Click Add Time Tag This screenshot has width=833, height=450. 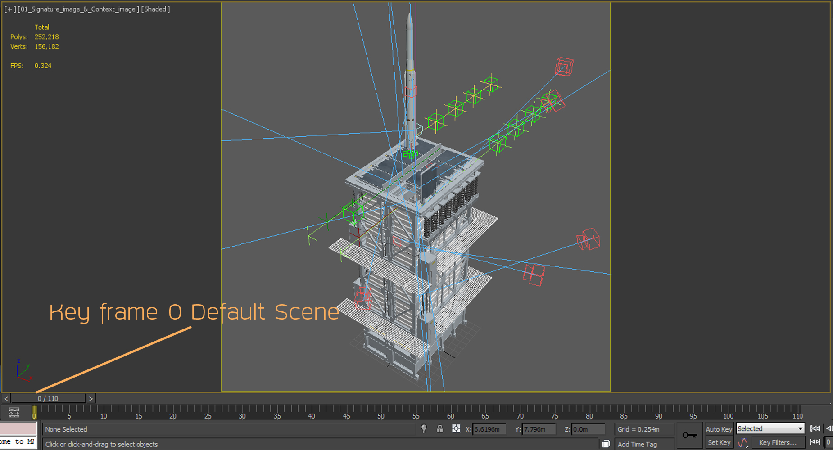(637, 444)
